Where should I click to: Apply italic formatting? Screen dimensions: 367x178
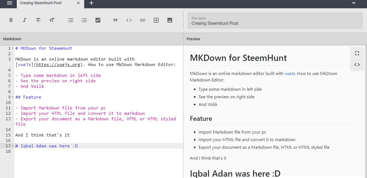pos(25,20)
